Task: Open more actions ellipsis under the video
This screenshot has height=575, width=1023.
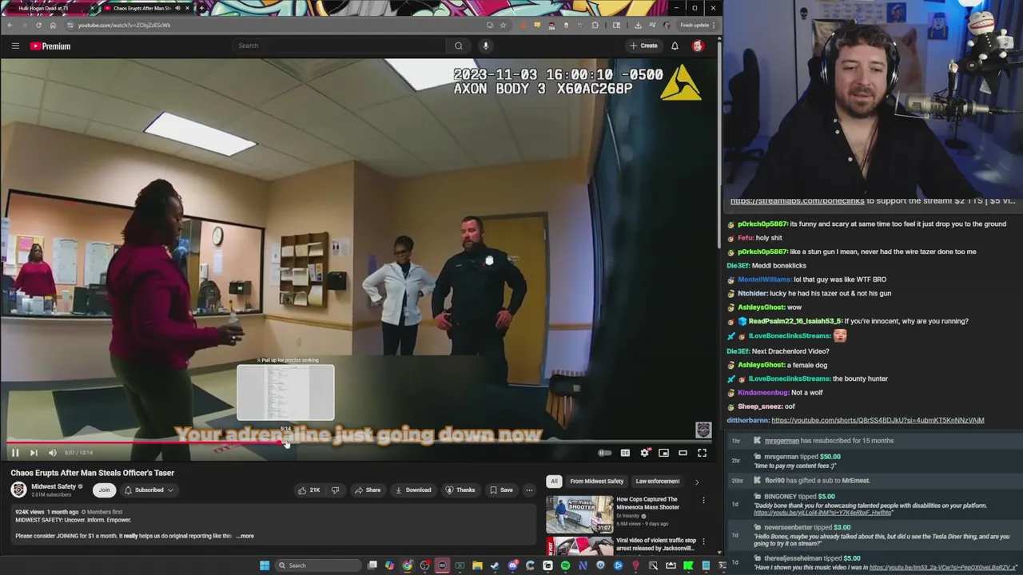Action: coord(529,490)
